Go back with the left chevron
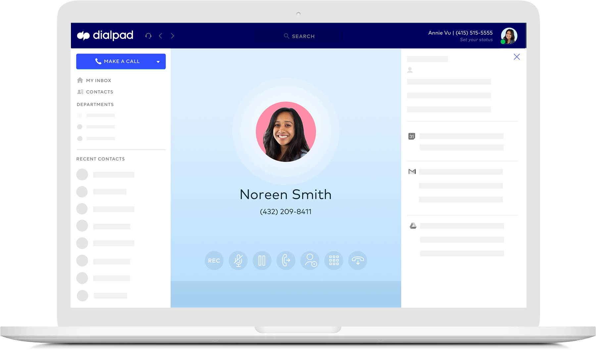 pyautogui.click(x=161, y=36)
